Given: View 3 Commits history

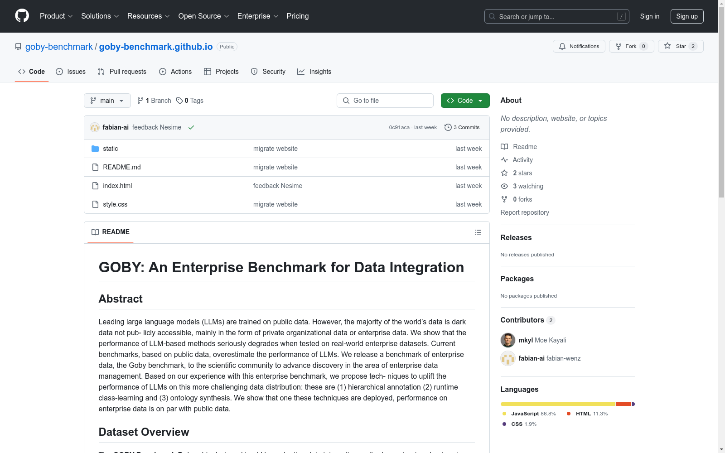Looking at the screenshot, I should (x=462, y=127).
